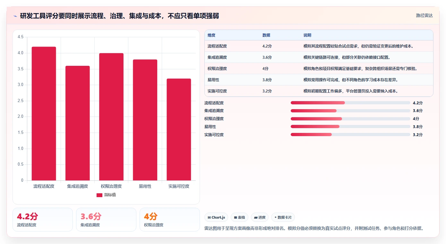Click the 实施可控度 progress bar
The height and width of the screenshot is (244, 446).
(x=350, y=135)
